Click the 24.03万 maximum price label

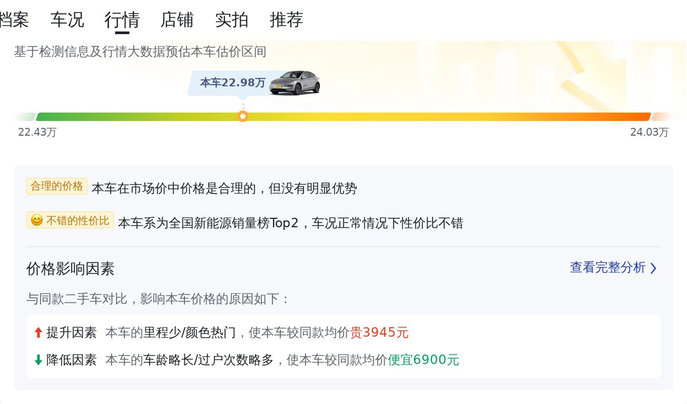point(649,132)
